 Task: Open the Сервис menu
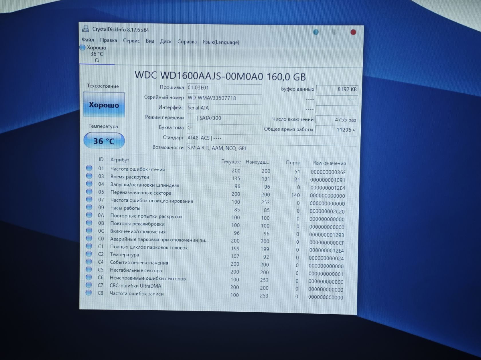point(131,41)
